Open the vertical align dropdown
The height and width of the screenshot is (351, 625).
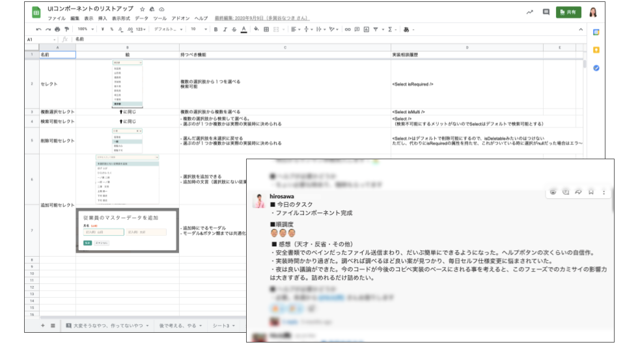[308, 29]
